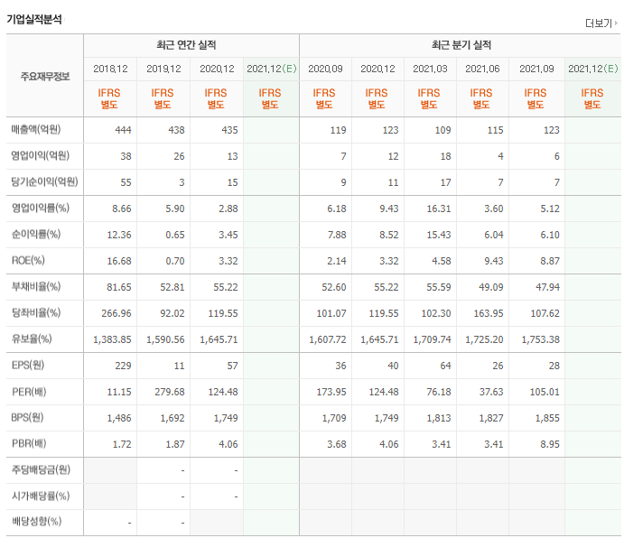Image resolution: width=624 pixels, height=538 pixels.
Task: Select the 435 revenue value for 2020
Action: coord(229,130)
